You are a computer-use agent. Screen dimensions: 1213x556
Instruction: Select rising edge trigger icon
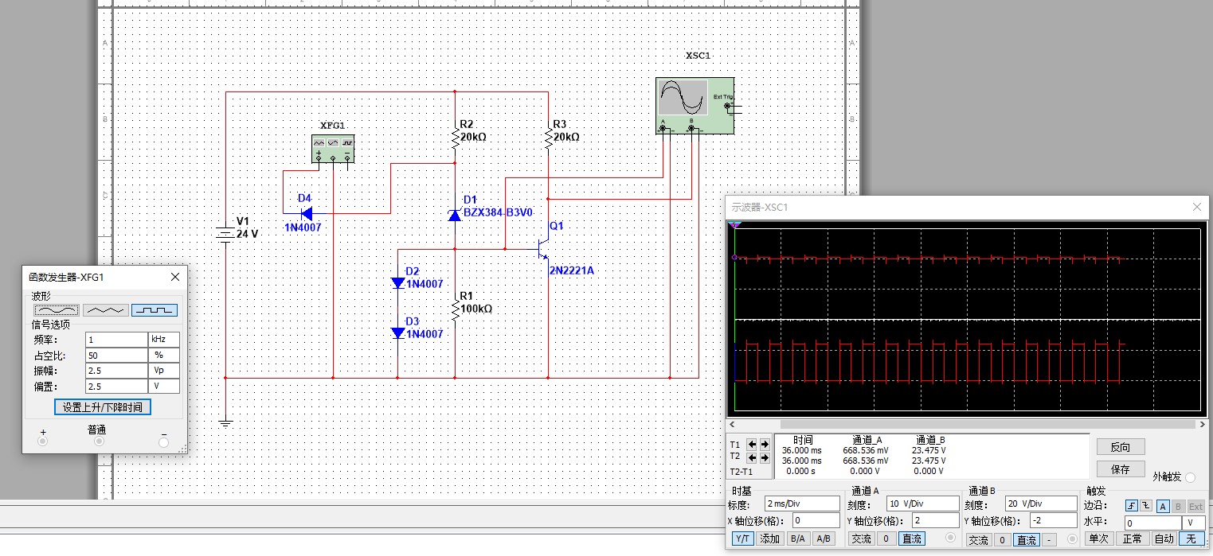point(1132,506)
